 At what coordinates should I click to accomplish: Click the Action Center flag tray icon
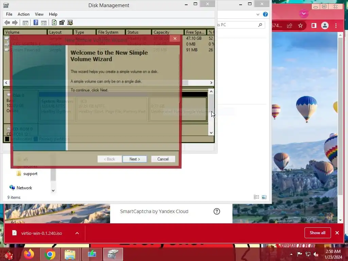coord(299,254)
